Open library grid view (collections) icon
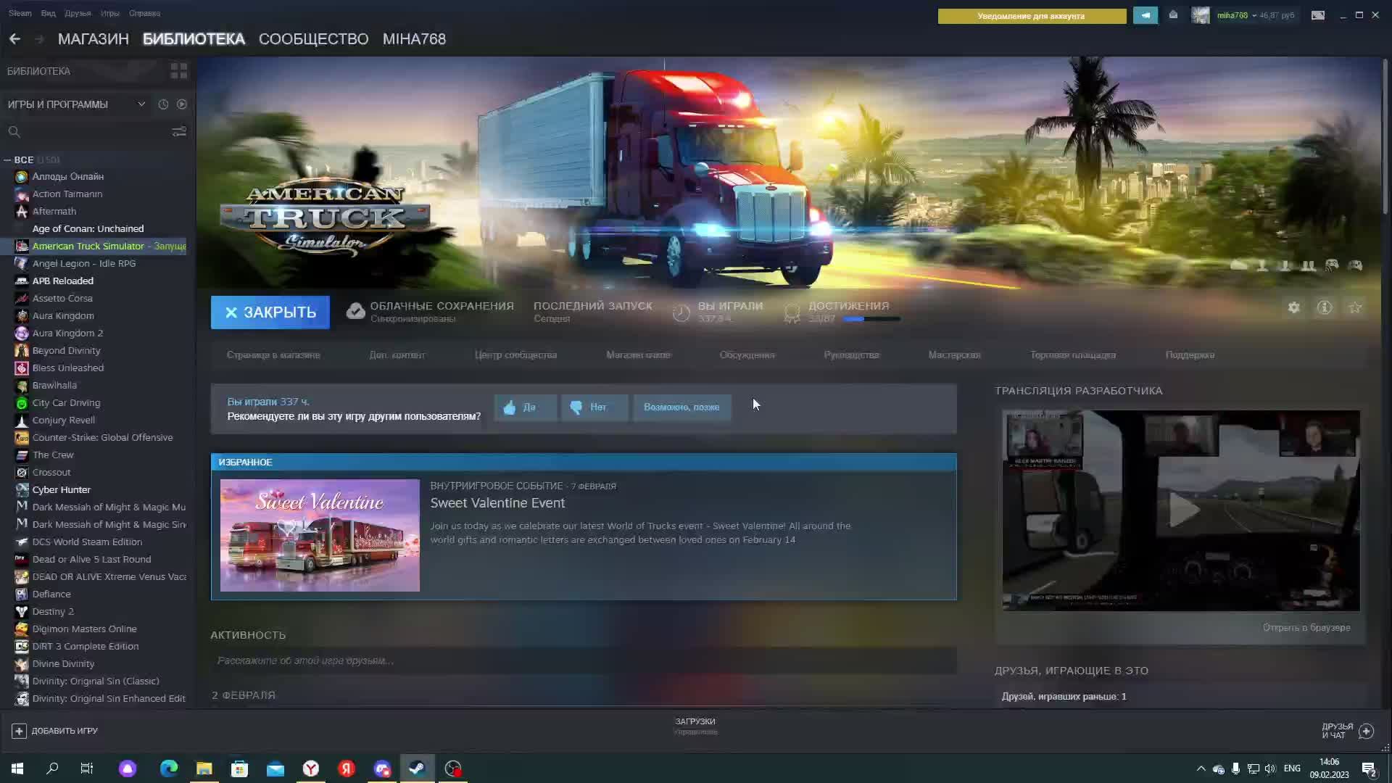This screenshot has height=783, width=1392. coord(178,70)
